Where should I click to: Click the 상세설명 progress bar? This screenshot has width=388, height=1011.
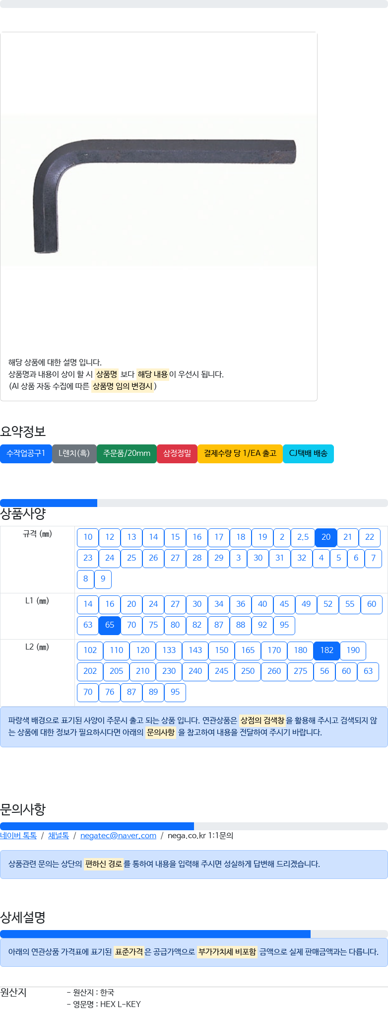[155, 934]
